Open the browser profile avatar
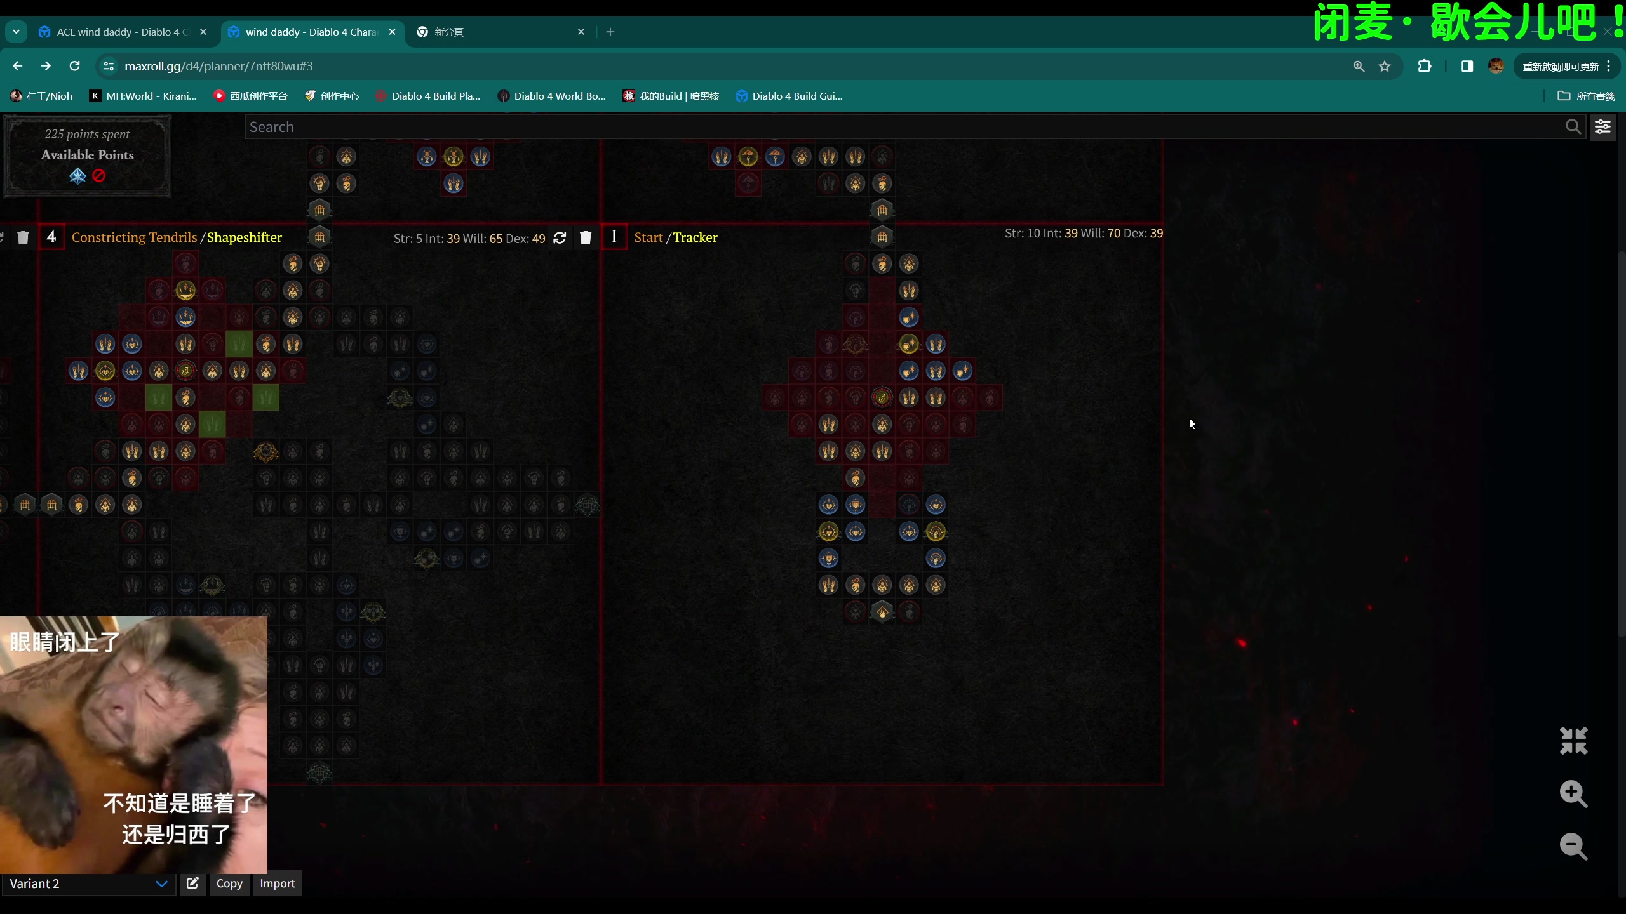 pos(1496,66)
